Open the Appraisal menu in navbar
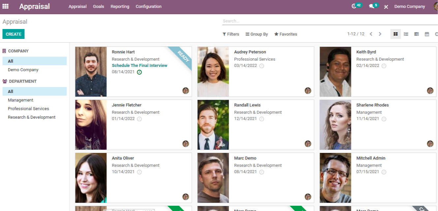Image resolution: width=438 pixels, height=211 pixels. click(77, 7)
